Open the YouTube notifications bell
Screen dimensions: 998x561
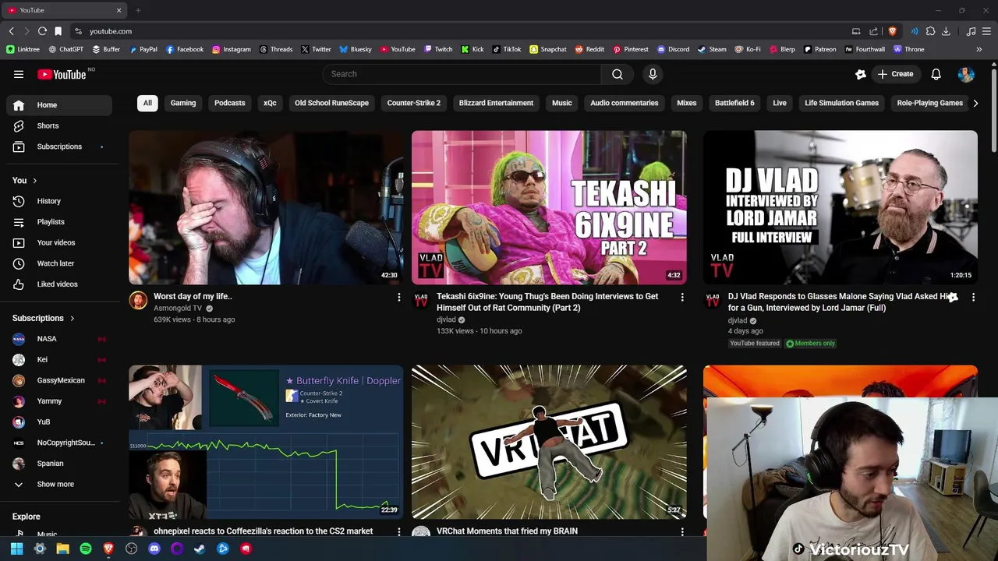936,74
